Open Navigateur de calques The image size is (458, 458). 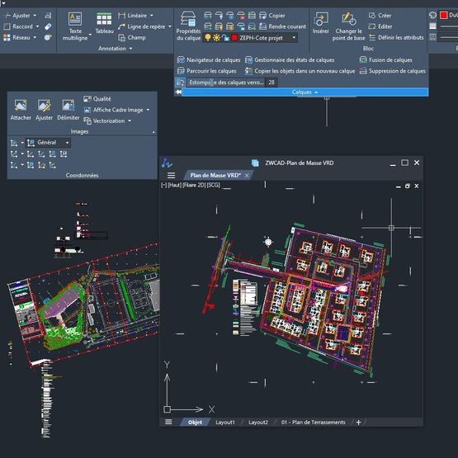coord(209,60)
